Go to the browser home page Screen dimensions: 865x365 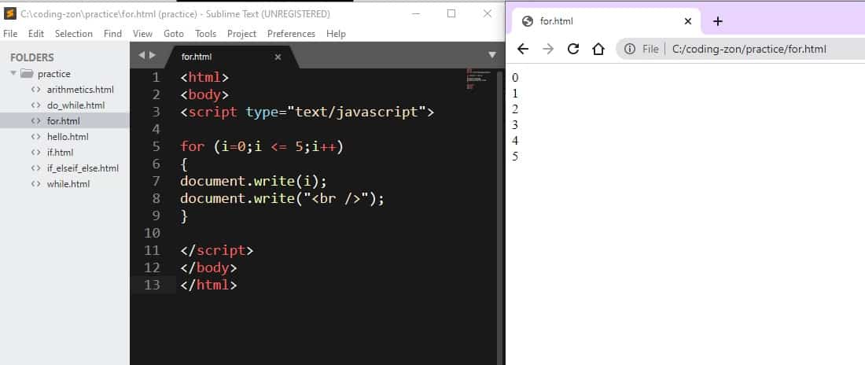click(x=598, y=49)
